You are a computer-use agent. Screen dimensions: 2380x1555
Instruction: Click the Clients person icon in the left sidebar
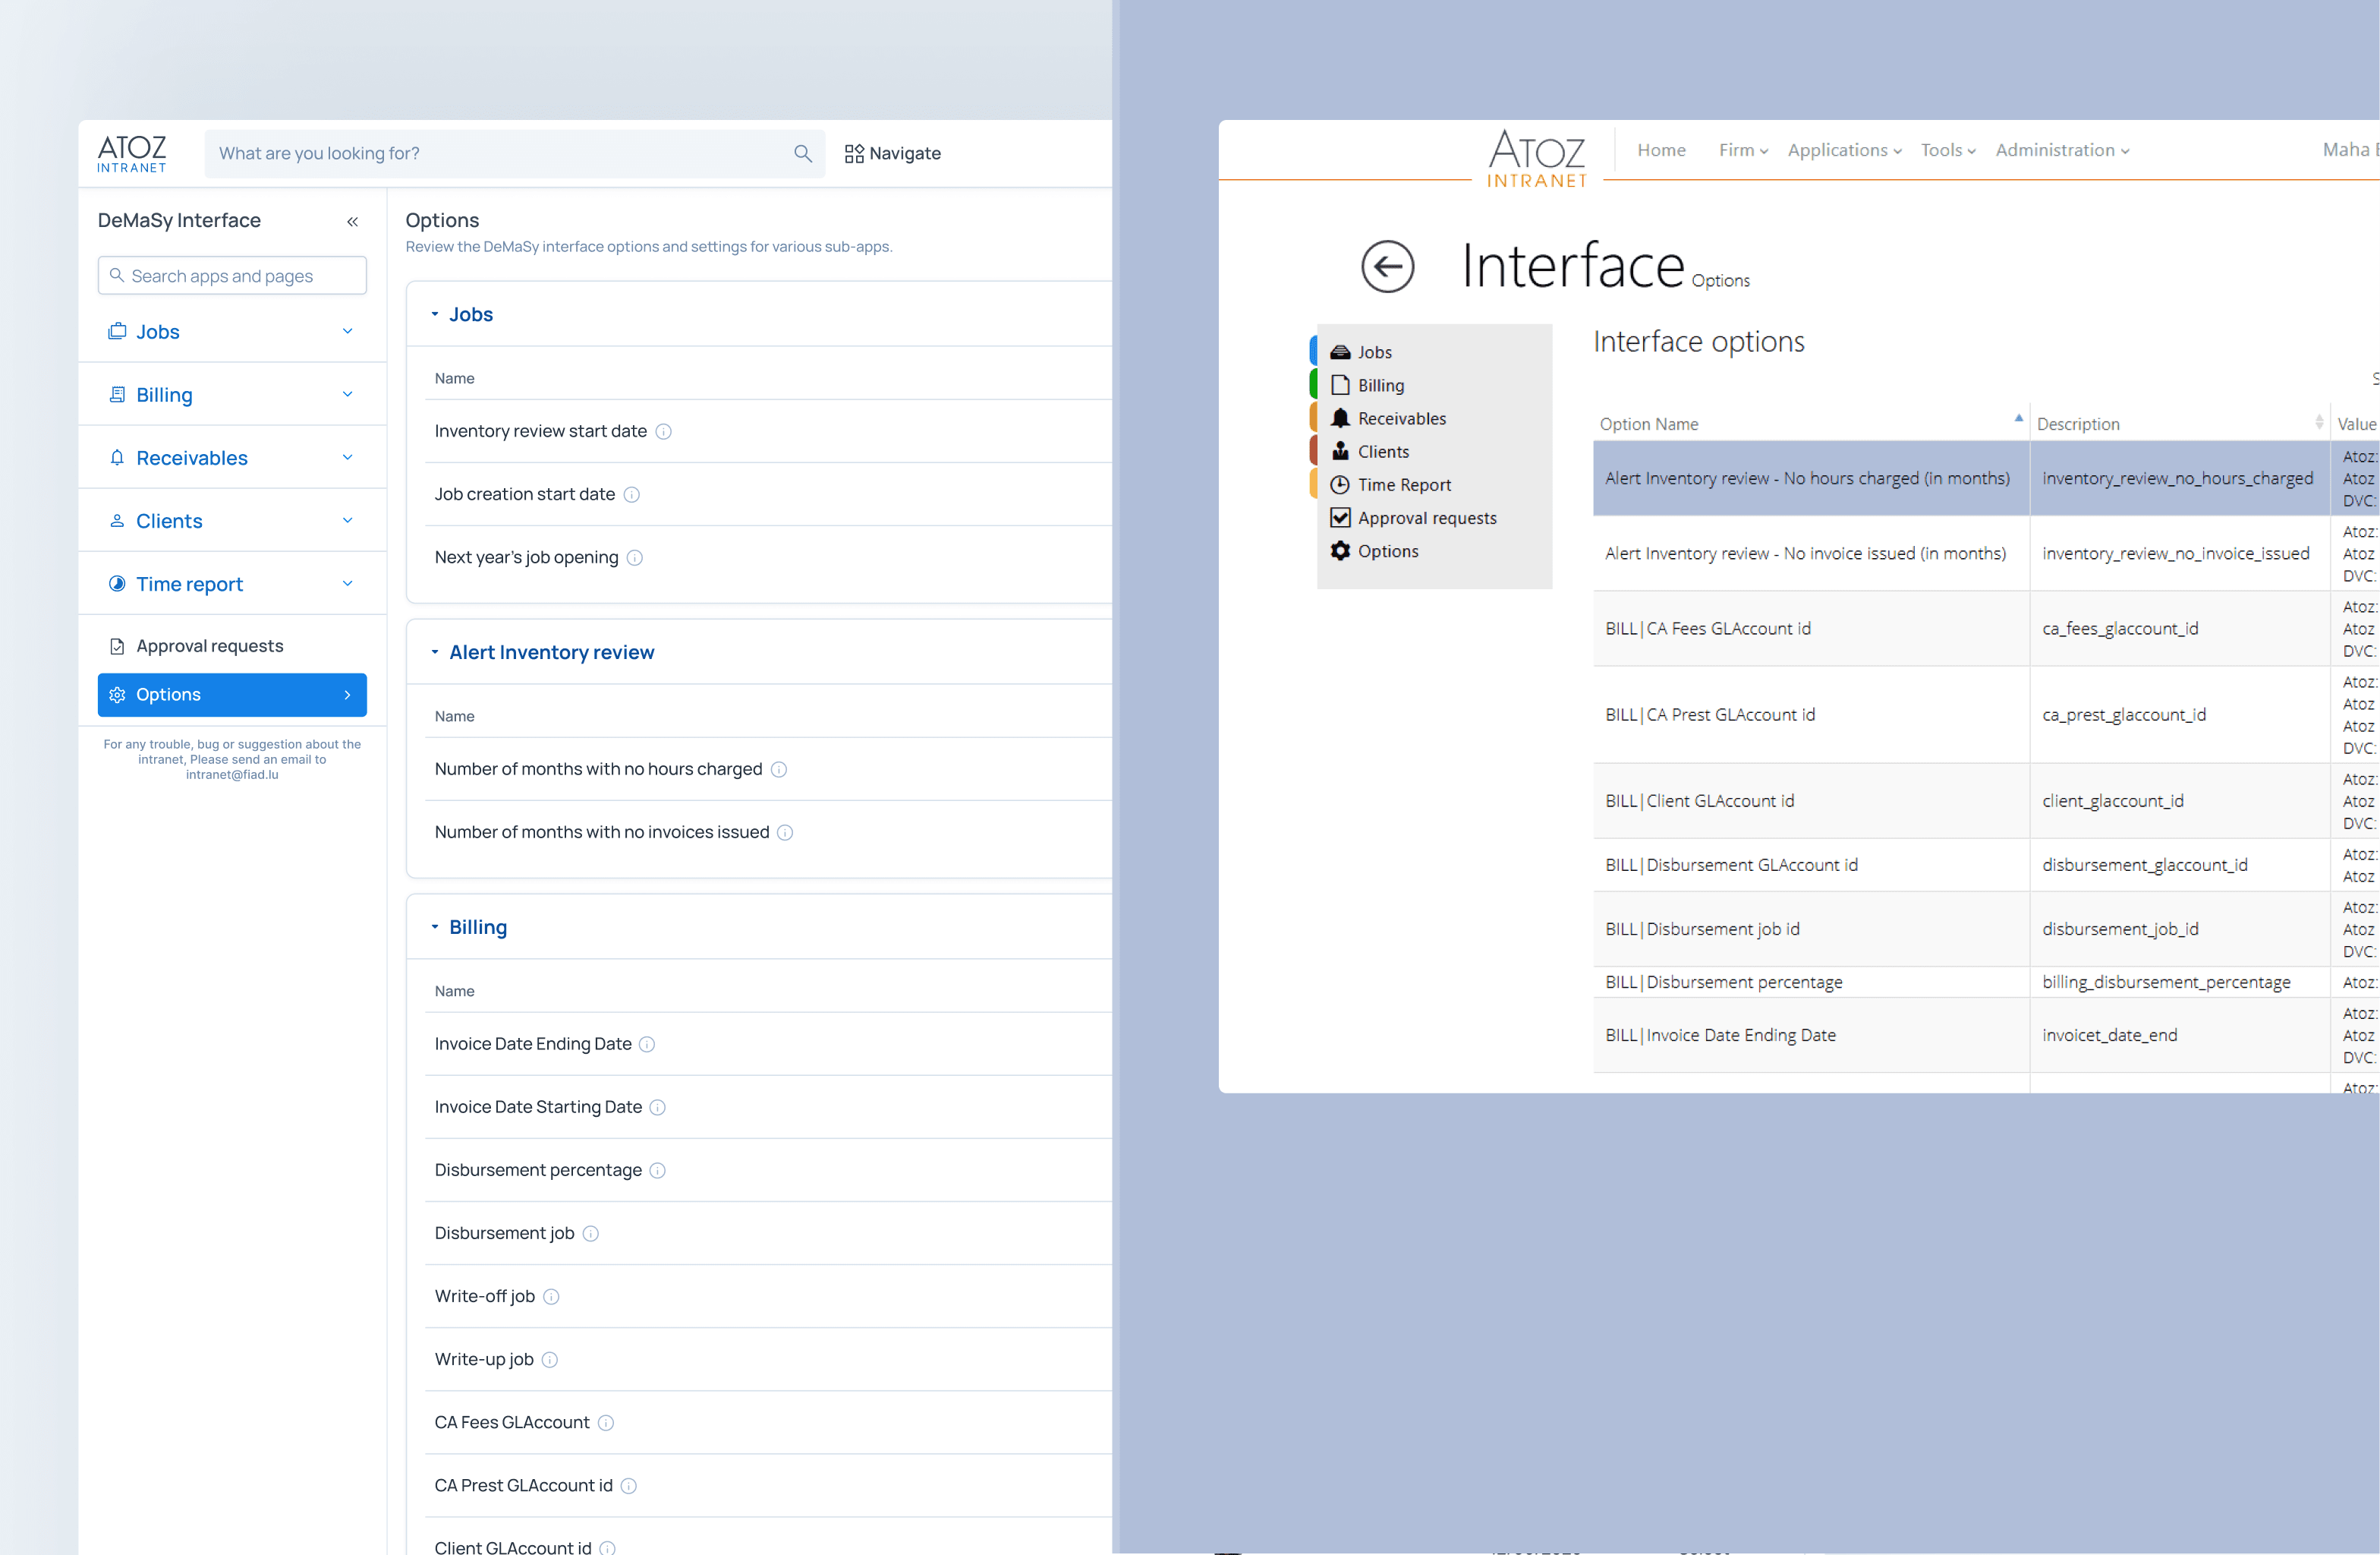[x=117, y=520]
